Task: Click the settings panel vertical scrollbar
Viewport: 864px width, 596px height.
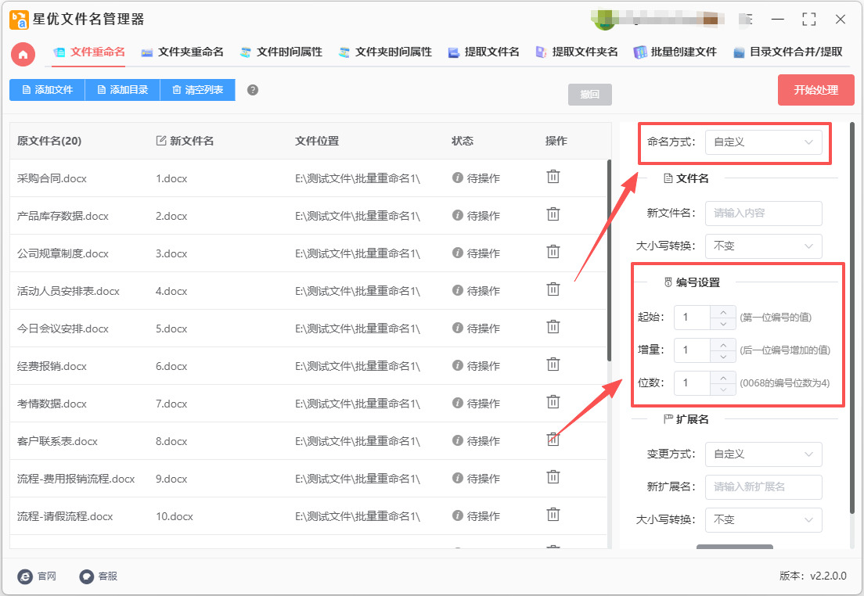Action: click(852, 318)
